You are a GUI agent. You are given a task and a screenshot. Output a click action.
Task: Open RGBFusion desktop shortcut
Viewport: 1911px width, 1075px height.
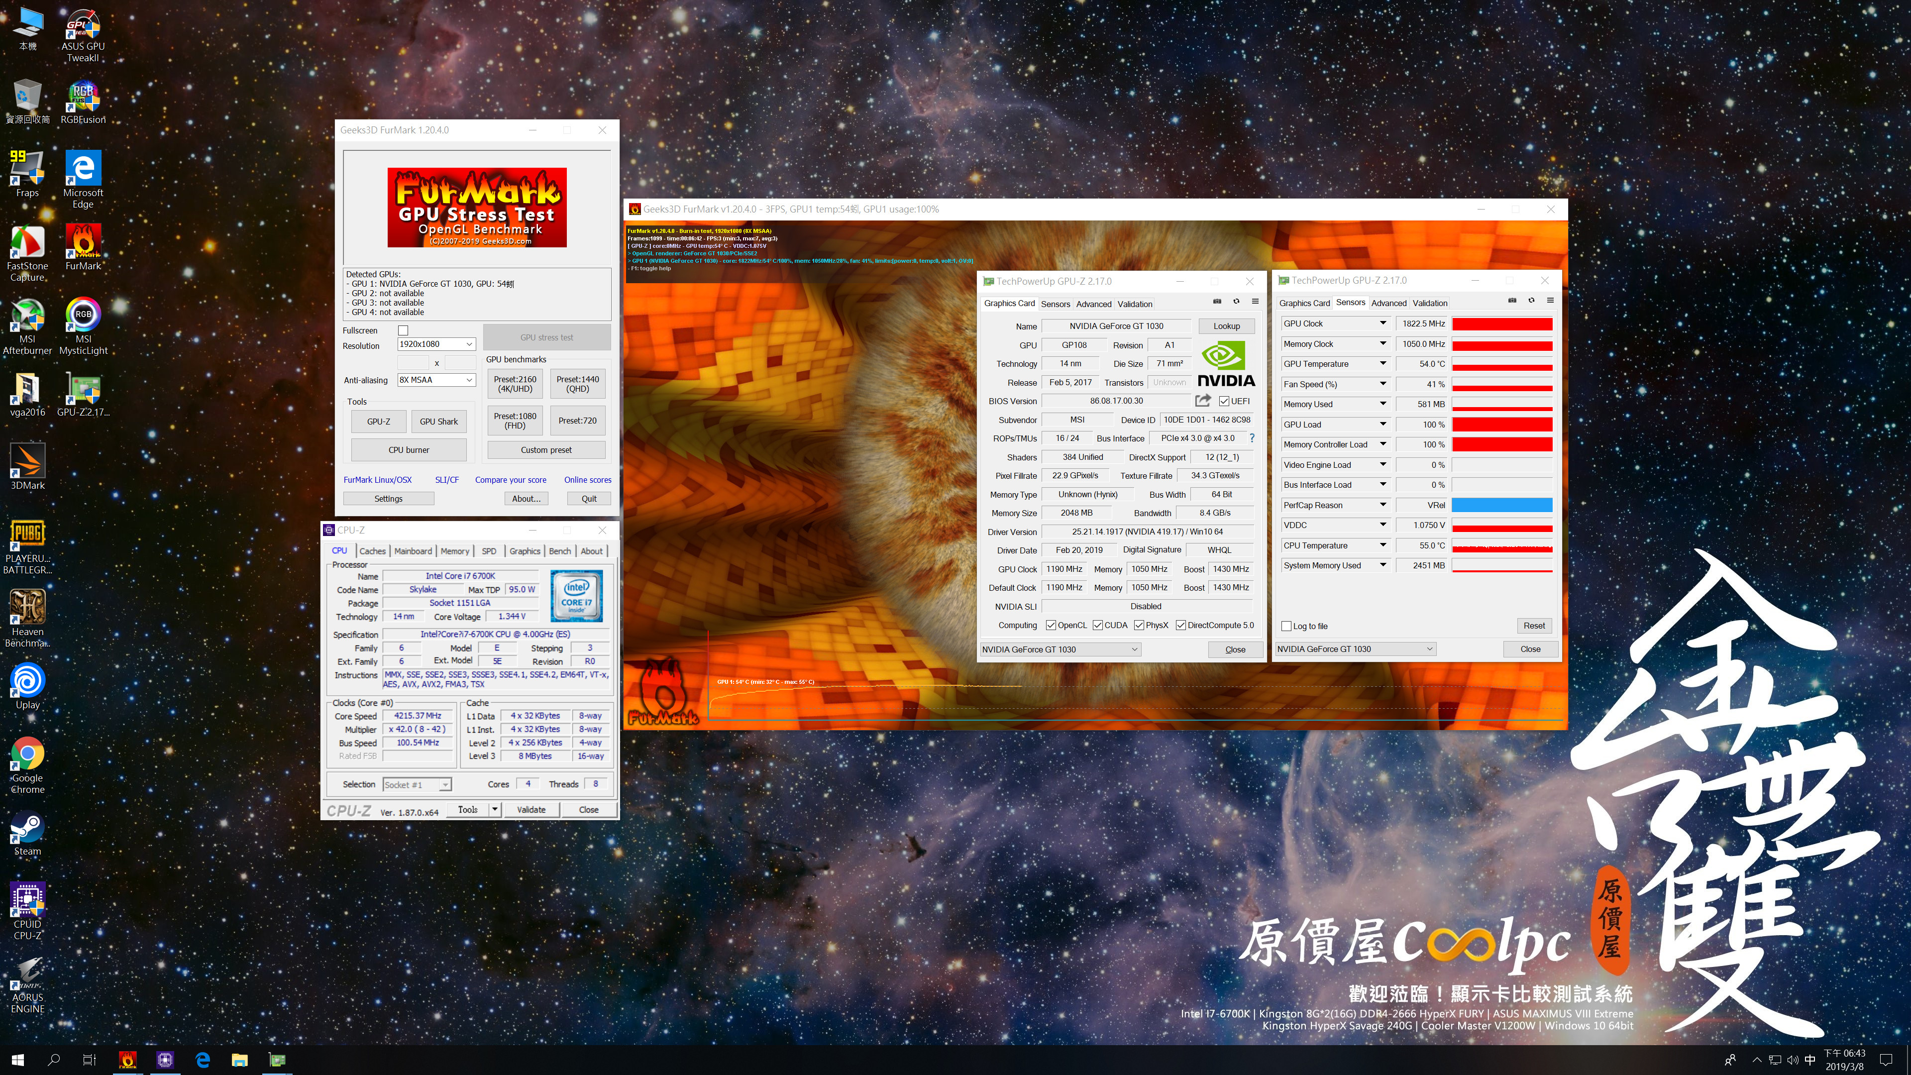click(82, 103)
